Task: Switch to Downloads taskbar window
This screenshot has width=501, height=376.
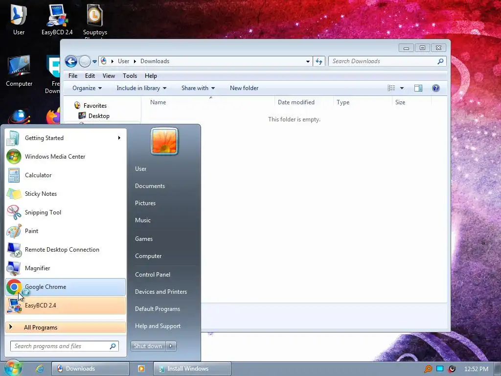Action: pos(91,368)
